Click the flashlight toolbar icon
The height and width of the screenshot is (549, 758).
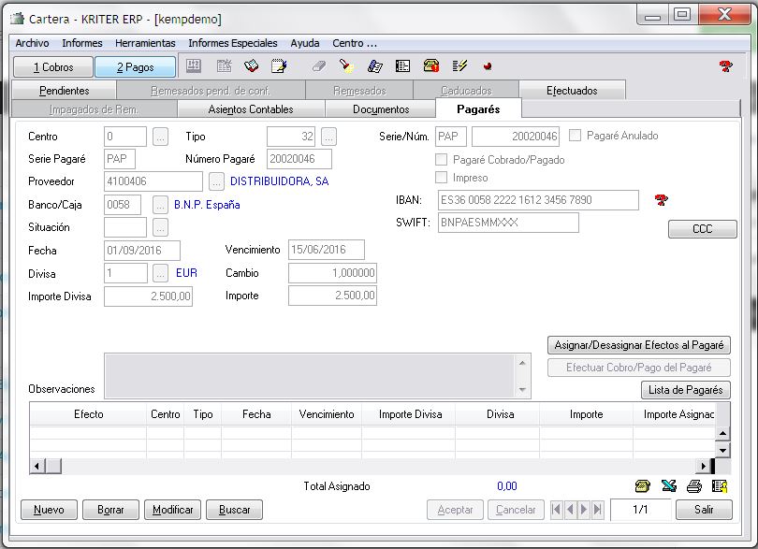click(346, 65)
